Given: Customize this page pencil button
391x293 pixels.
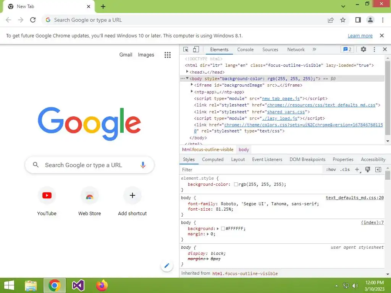Looking at the screenshot, I should point(167,266).
